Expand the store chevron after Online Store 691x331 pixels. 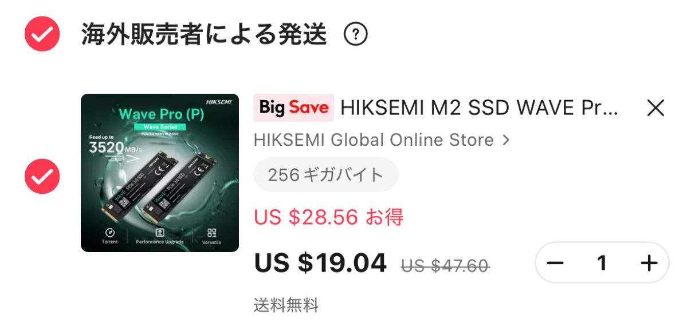505,140
